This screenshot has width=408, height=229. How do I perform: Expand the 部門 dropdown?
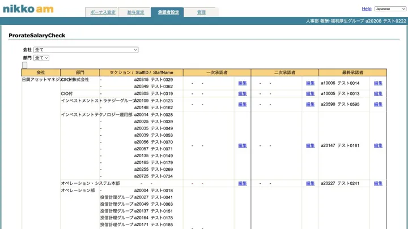[x=41, y=58]
